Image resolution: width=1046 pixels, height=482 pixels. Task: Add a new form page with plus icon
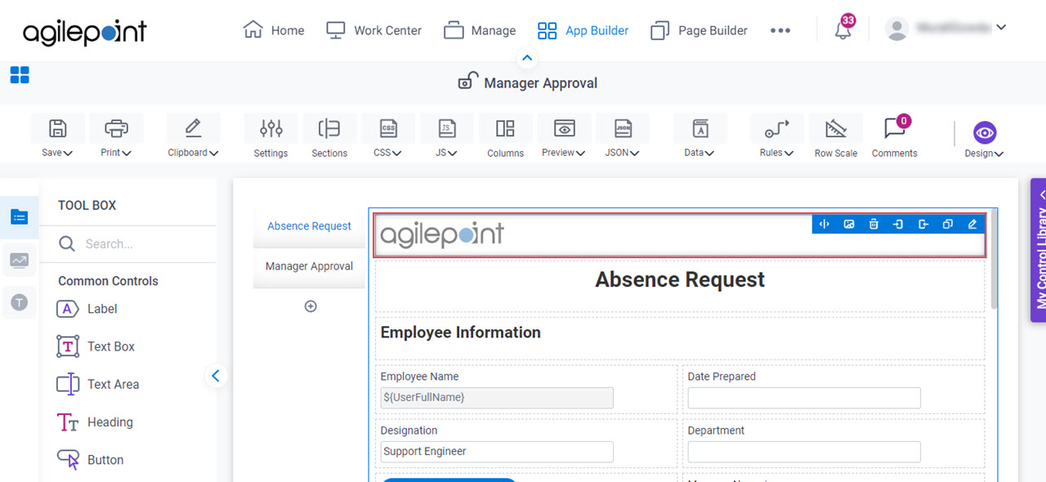click(x=311, y=306)
